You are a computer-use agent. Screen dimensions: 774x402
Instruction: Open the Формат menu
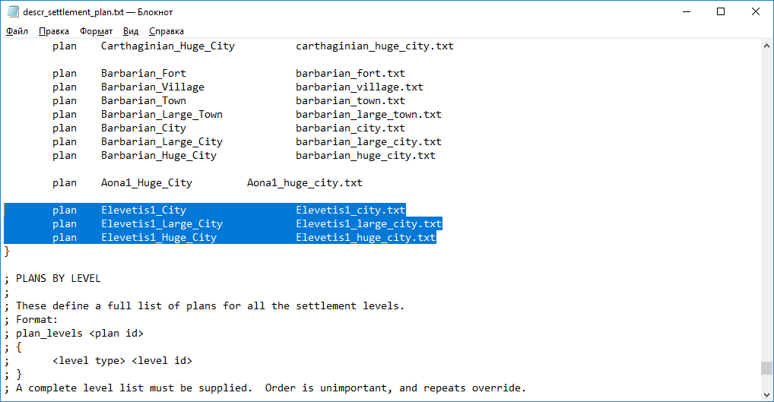pyautogui.click(x=97, y=31)
